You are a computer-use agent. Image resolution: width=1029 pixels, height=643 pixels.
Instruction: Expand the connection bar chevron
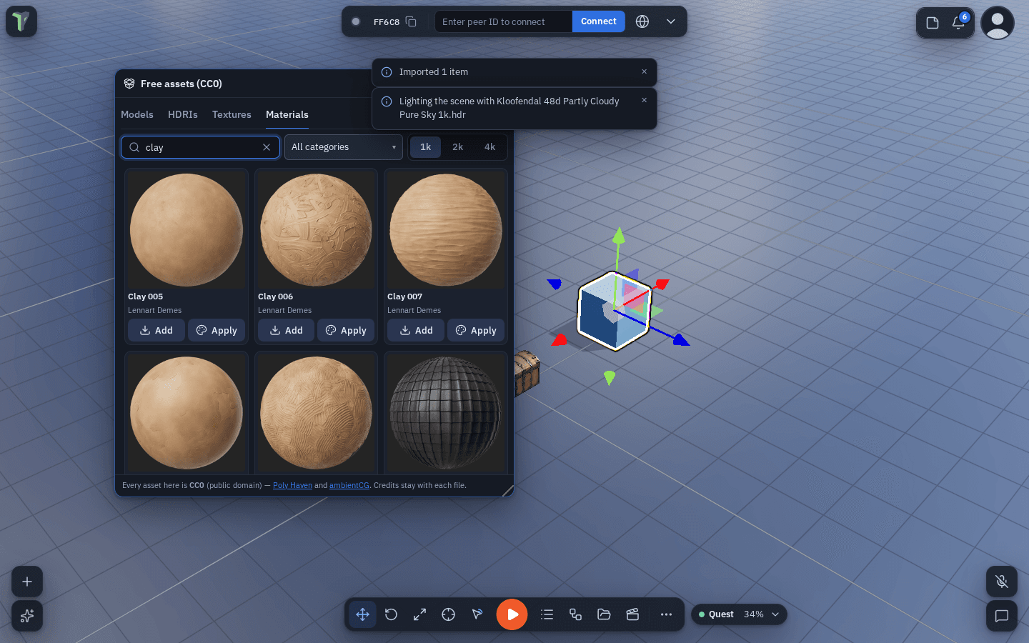click(x=671, y=21)
